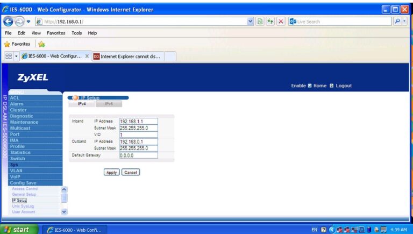The height and width of the screenshot is (234, 413).
Task: Click the Home link in header
Action: [320, 86]
